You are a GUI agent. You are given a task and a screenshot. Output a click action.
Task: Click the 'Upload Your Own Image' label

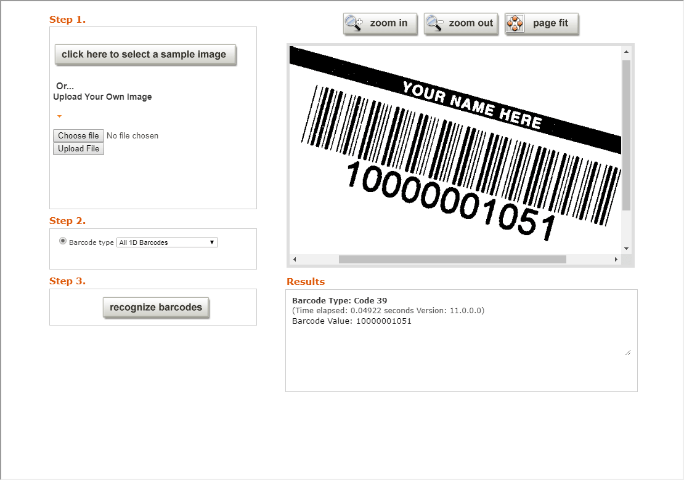click(x=102, y=97)
